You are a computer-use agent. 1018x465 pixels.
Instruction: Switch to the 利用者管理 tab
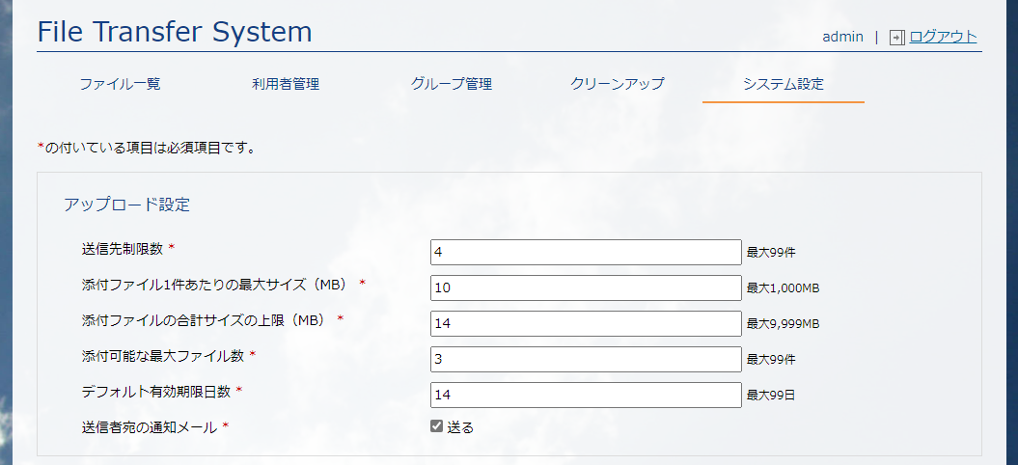click(286, 84)
